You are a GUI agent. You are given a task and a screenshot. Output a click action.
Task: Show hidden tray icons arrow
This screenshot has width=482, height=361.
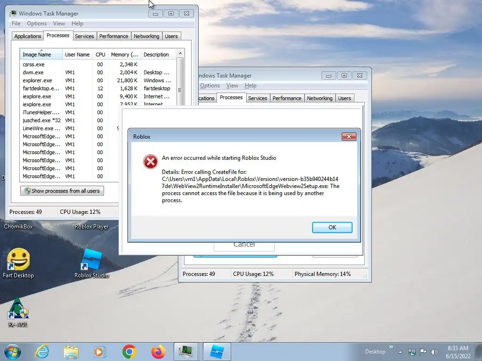400,352
